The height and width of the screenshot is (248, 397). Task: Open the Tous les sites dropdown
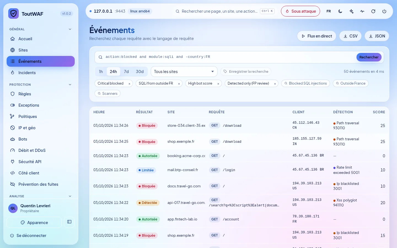point(184,72)
